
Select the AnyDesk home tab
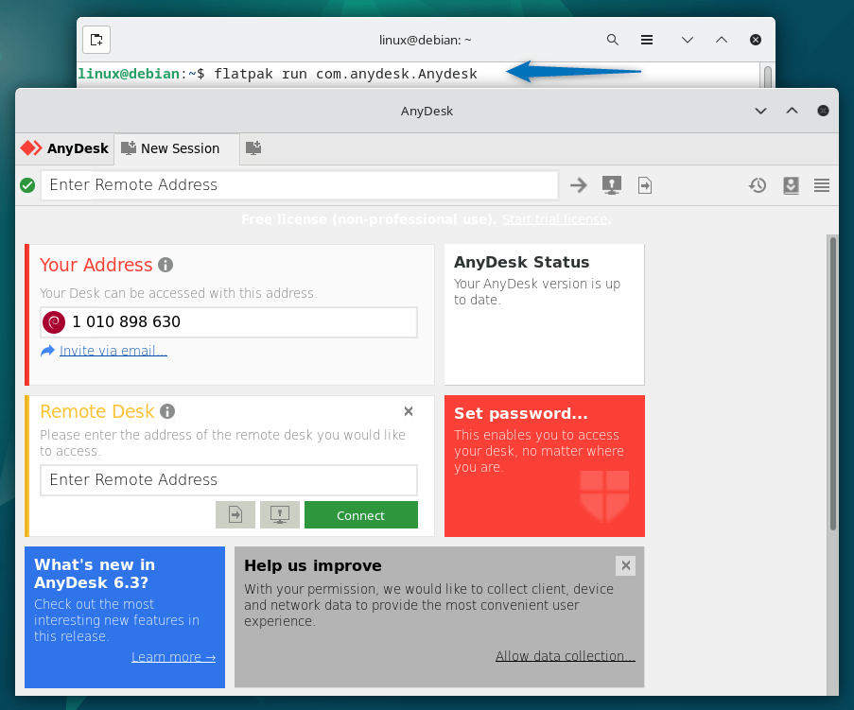tap(65, 148)
